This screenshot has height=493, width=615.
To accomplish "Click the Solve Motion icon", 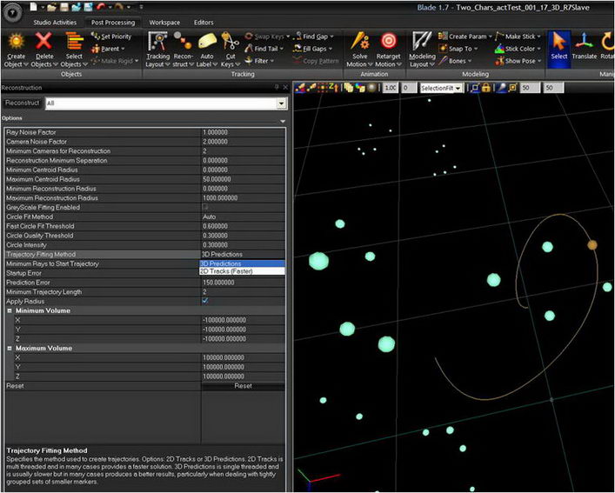I will 358,41.
